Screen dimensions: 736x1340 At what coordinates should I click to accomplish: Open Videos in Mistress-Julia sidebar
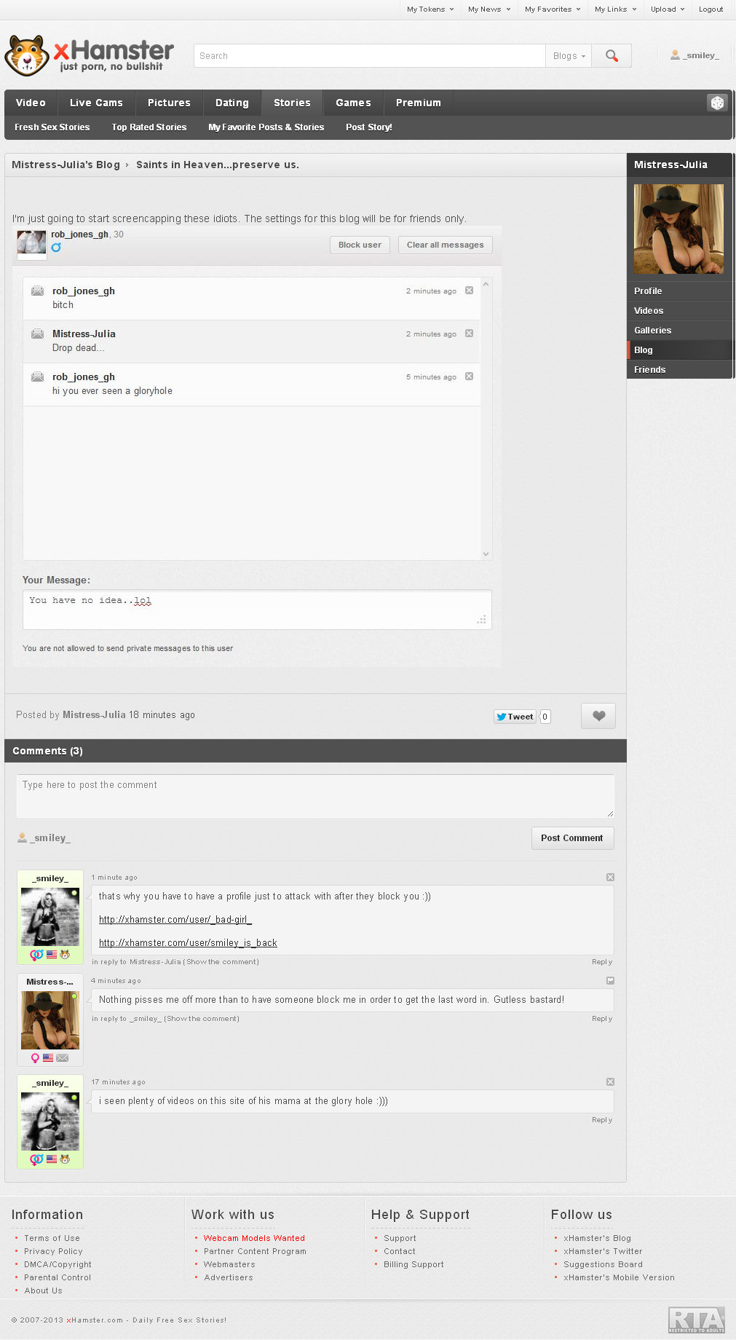679,311
